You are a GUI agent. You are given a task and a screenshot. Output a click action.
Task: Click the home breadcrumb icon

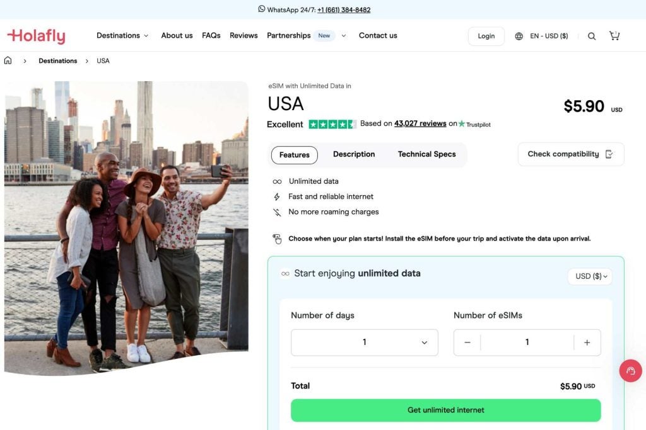click(8, 61)
